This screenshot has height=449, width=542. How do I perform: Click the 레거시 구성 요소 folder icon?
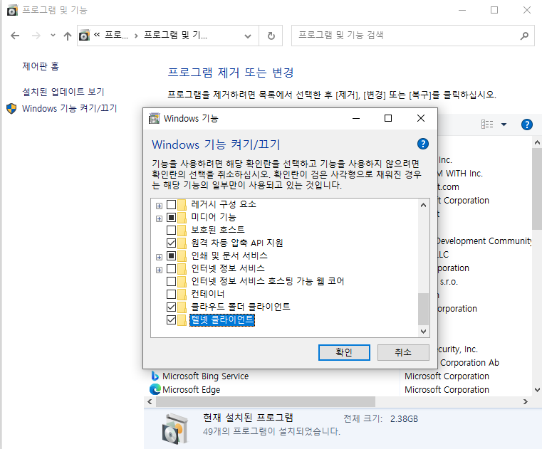tap(182, 204)
